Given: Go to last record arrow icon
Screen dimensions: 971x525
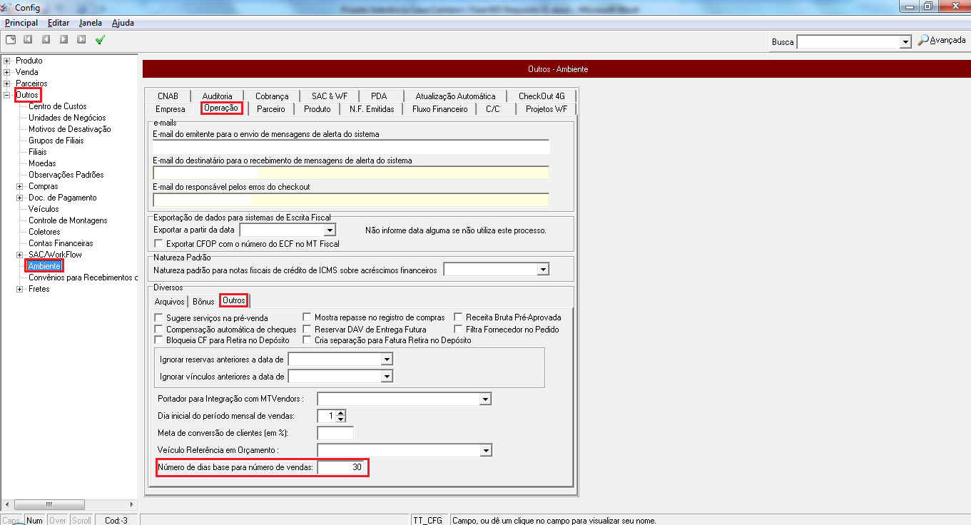Looking at the screenshot, I should pos(81,40).
